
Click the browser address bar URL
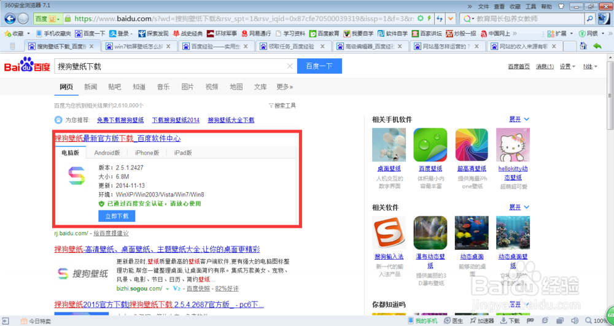tap(244, 18)
